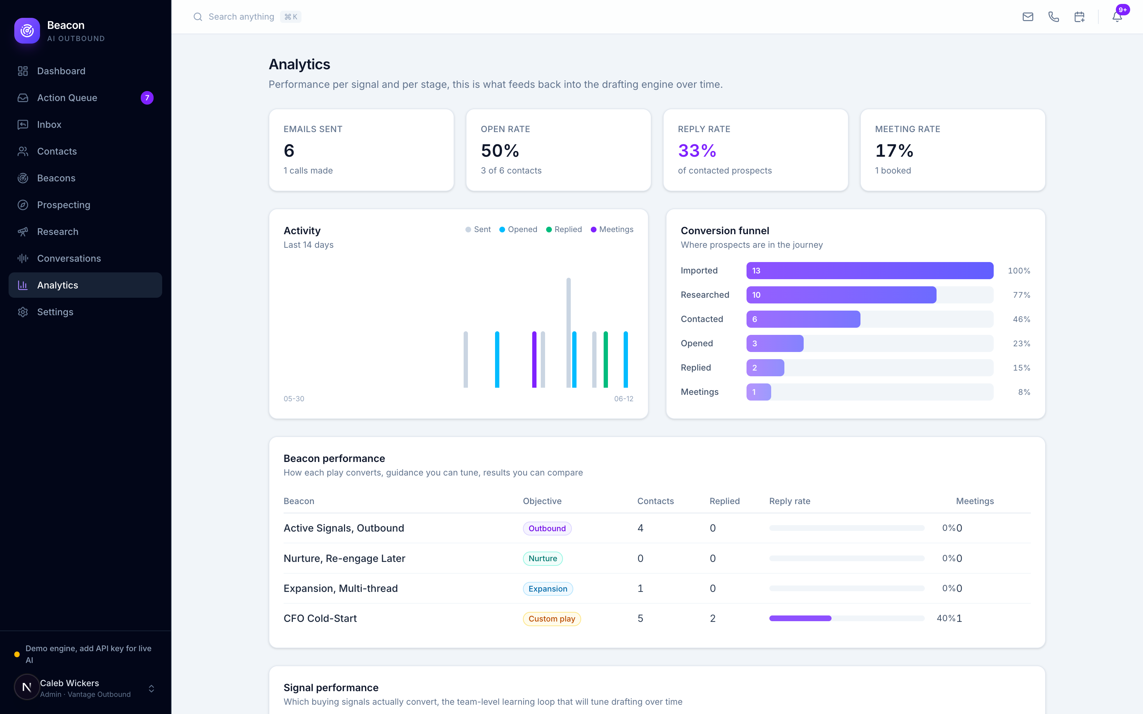This screenshot has width=1143, height=714.
Task: Open Beacons section
Action: point(85,178)
